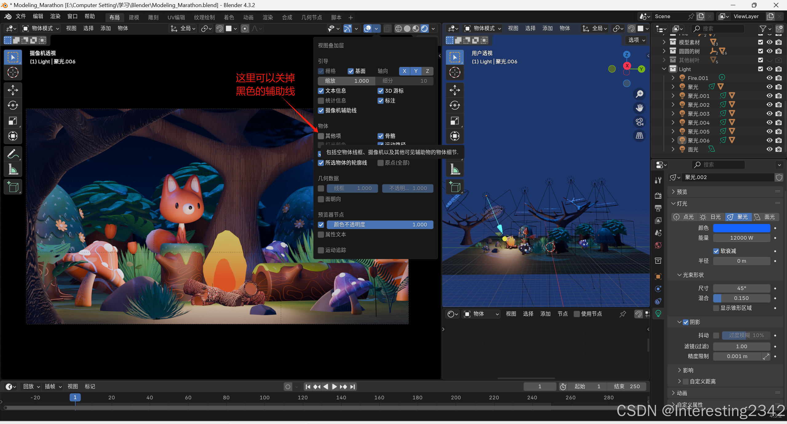Open the Object Data light properties tab
This screenshot has height=424, width=787.
click(658, 314)
